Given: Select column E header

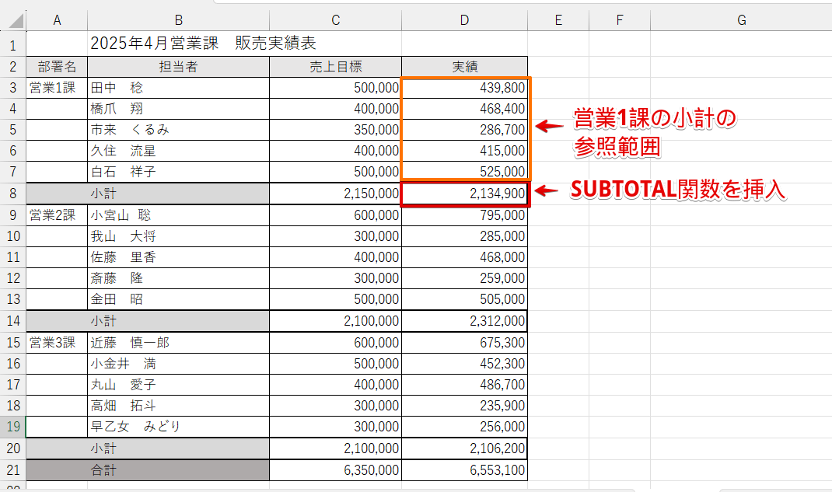Looking at the screenshot, I should (x=558, y=20).
